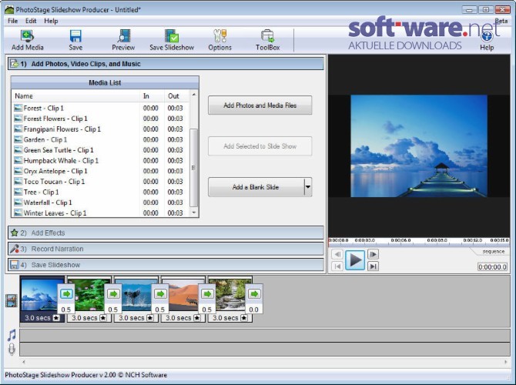Open the Help menu in the menu bar

tap(51, 21)
